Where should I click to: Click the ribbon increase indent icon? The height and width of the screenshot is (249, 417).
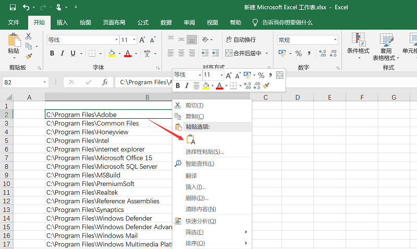point(215,53)
